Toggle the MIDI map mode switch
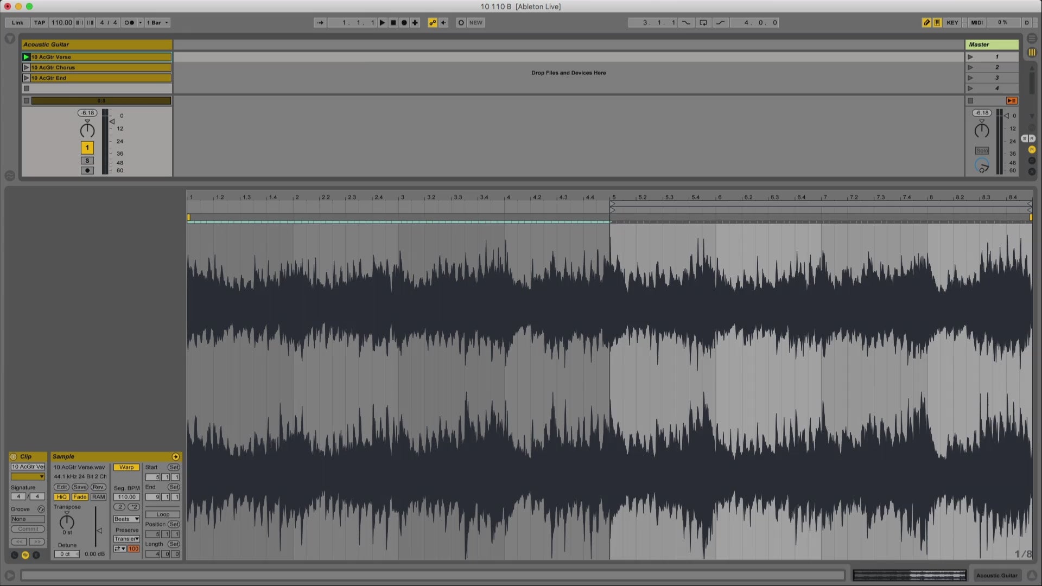This screenshot has height=586, width=1042. [x=977, y=23]
